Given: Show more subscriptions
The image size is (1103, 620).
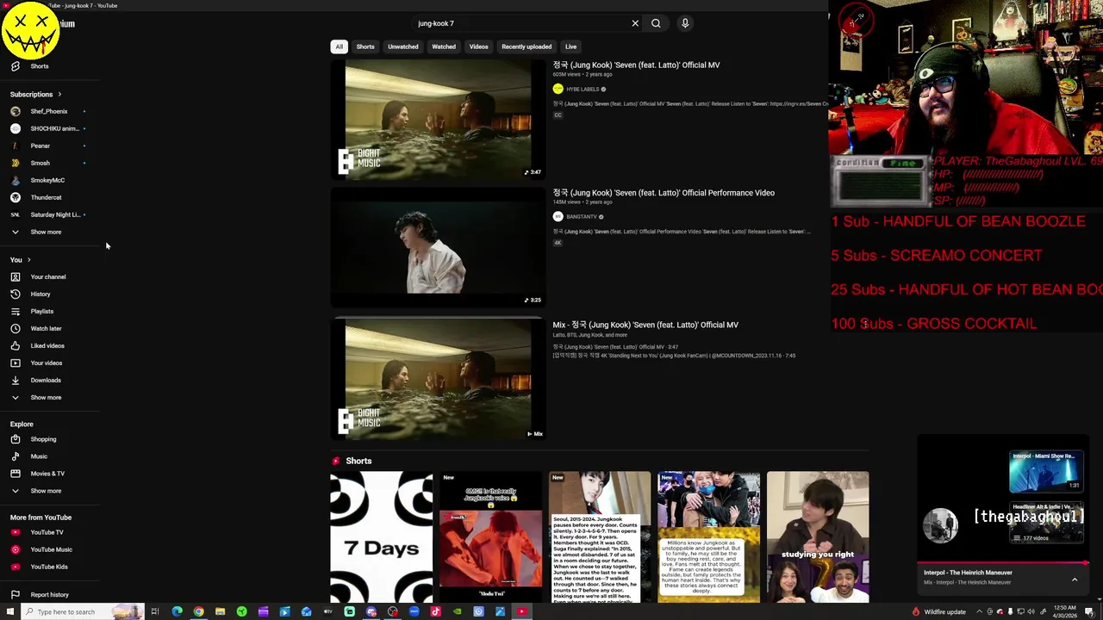Looking at the screenshot, I should pyautogui.click(x=46, y=232).
